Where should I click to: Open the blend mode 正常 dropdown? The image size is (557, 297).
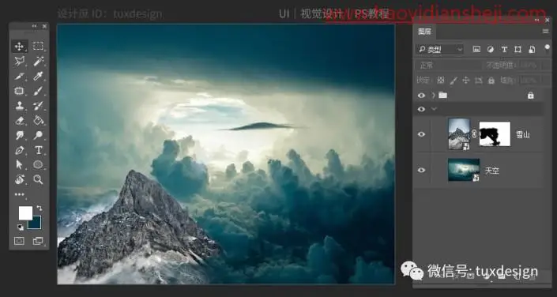pos(448,65)
